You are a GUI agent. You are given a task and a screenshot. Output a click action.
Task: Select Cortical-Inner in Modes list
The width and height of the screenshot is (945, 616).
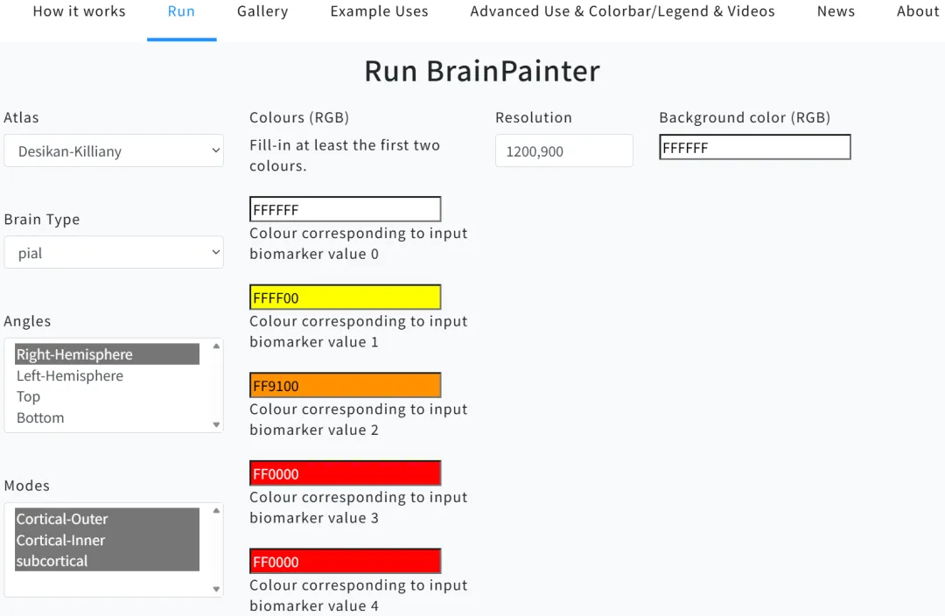(x=108, y=540)
